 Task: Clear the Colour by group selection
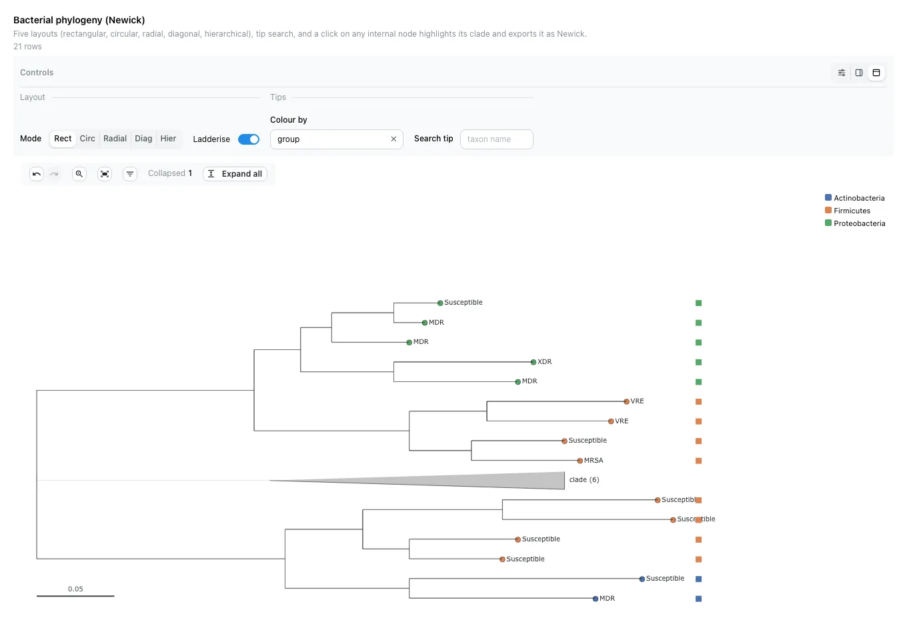tap(393, 139)
